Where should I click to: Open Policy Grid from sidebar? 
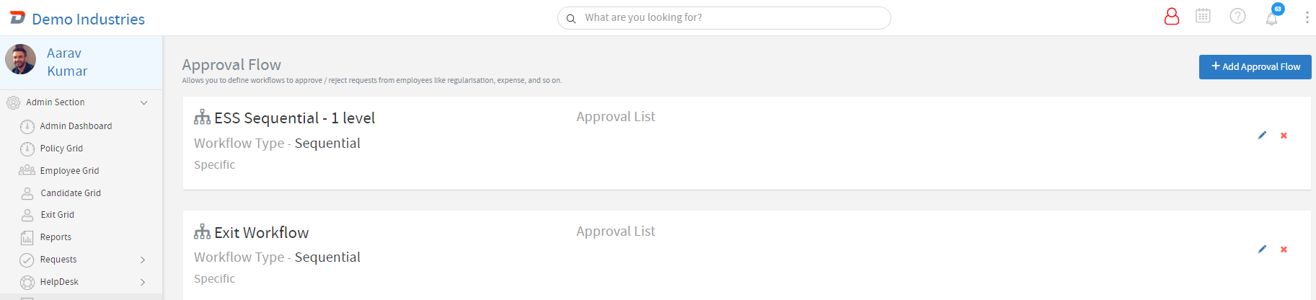[61, 149]
